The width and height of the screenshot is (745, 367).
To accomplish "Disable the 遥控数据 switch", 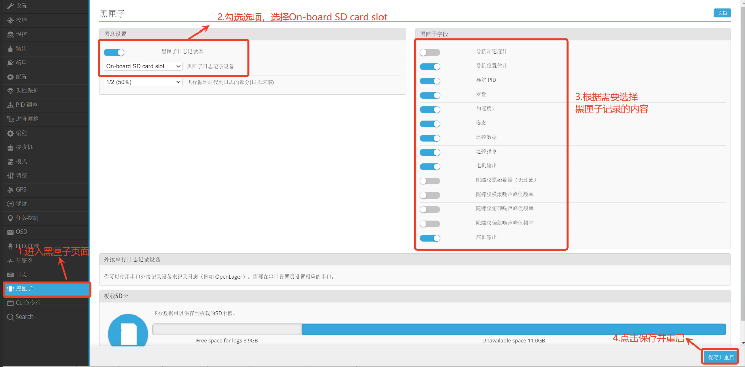I will coord(430,138).
